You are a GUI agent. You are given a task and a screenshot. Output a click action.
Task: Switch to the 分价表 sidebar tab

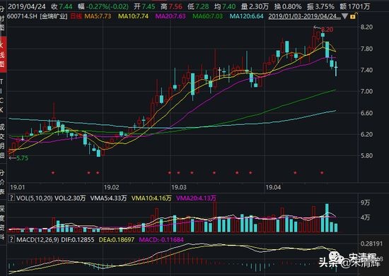click(2, 182)
